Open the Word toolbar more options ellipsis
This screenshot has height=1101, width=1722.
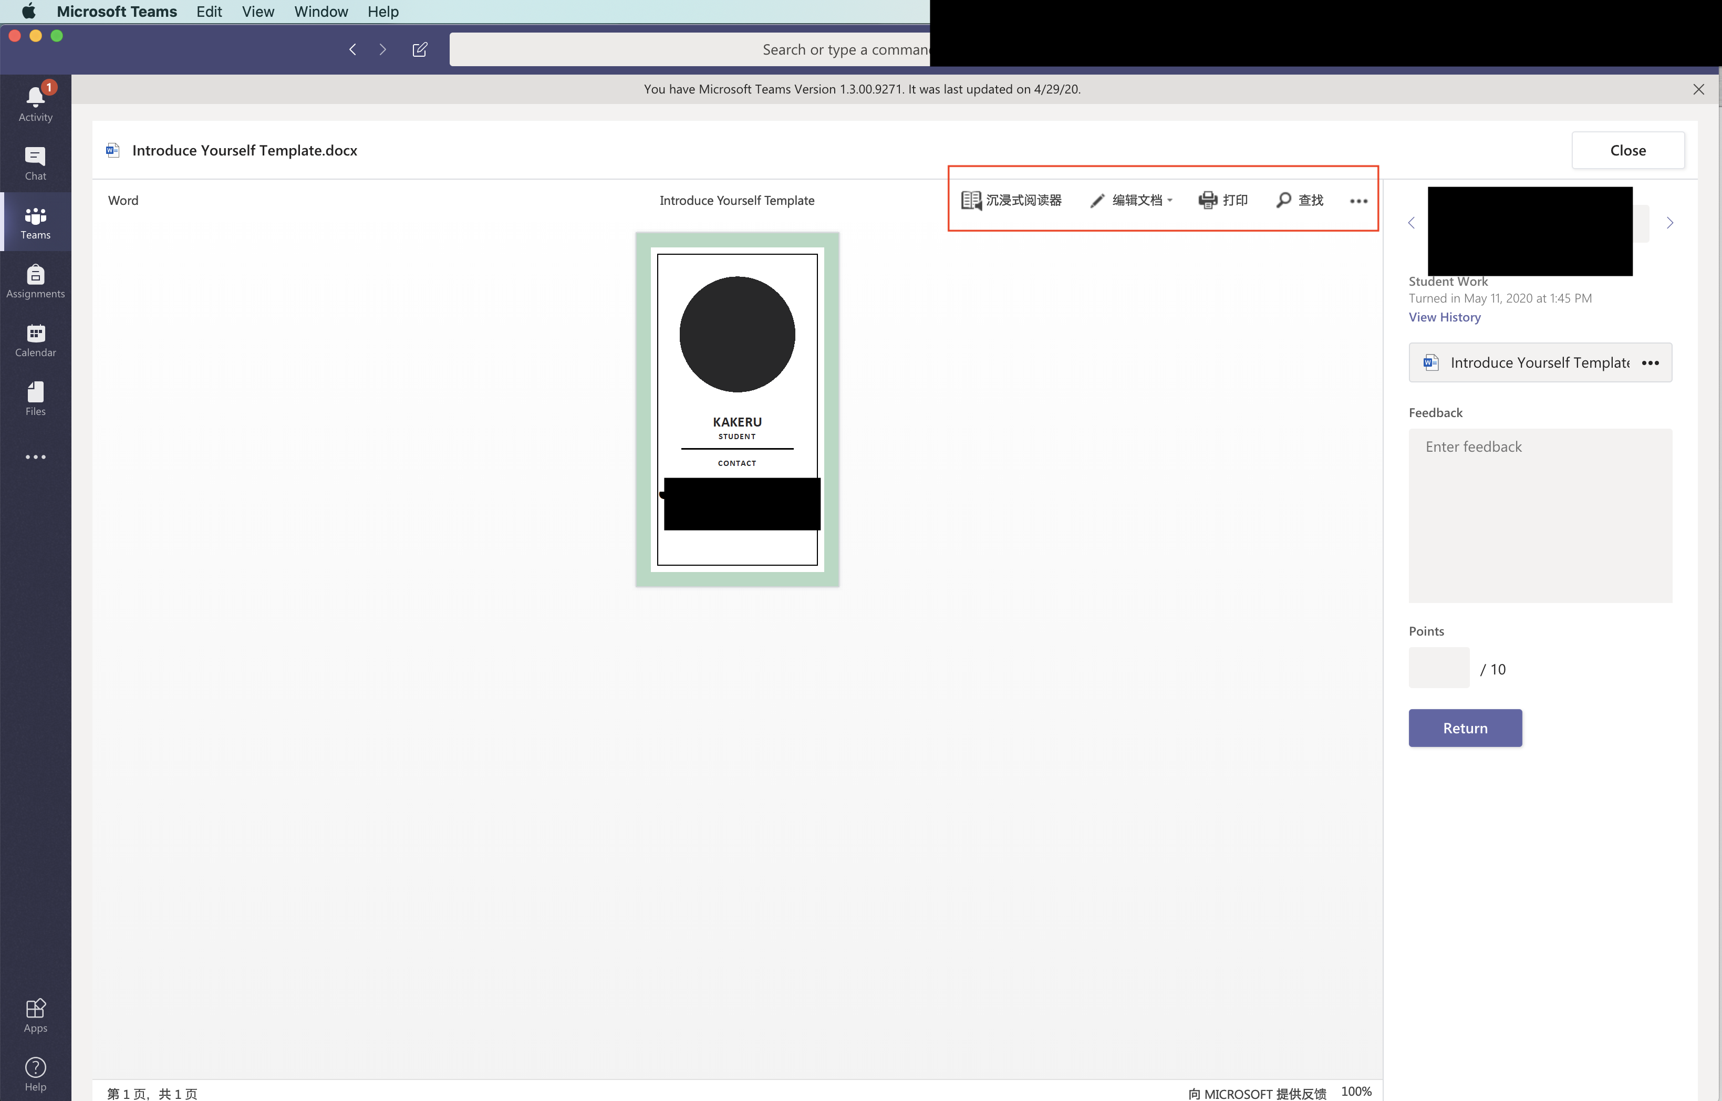(1358, 201)
